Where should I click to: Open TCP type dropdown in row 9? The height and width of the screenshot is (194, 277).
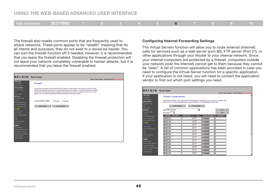tap(198, 144)
